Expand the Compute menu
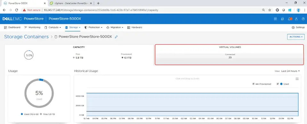This screenshot has width=307, height=124. tap(53, 27)
